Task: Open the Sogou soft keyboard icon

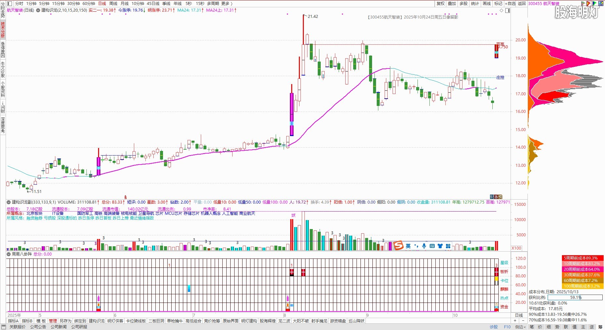Action: [x=432, y=246]
